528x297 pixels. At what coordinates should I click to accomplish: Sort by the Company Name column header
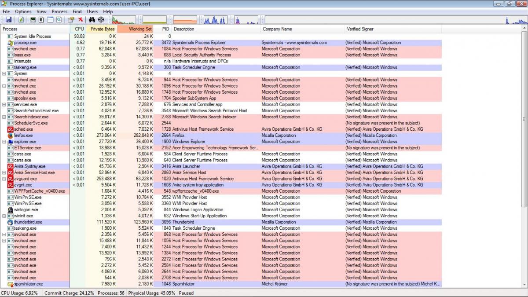pyautogui.click(x=303, y=29)
